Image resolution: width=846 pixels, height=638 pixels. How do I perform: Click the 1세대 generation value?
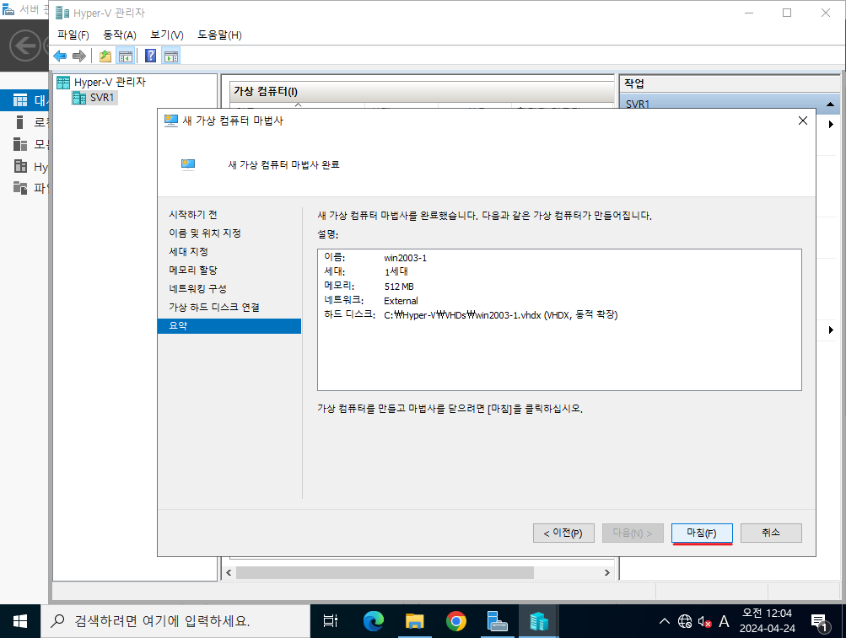[x=396, y=272]
